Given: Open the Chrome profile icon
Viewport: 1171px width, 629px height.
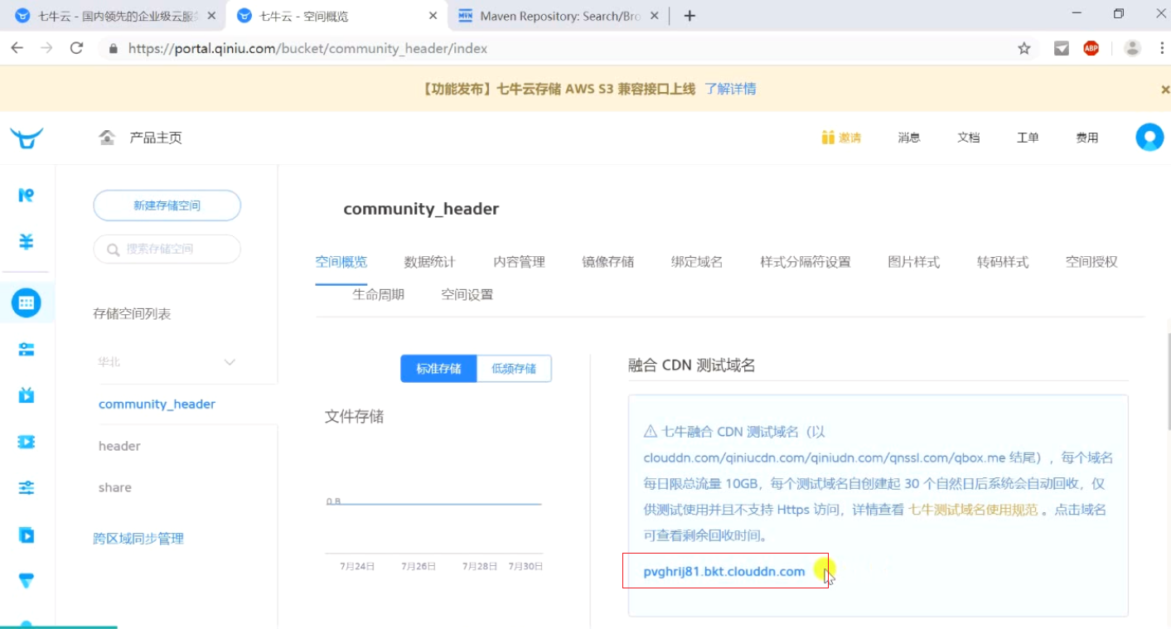Looking at the screenshot, I should [x=1132, y=48].
